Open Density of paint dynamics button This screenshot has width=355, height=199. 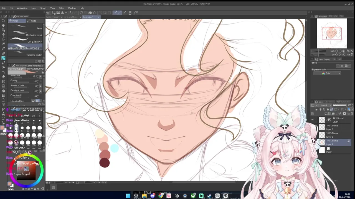coord(41,91)
